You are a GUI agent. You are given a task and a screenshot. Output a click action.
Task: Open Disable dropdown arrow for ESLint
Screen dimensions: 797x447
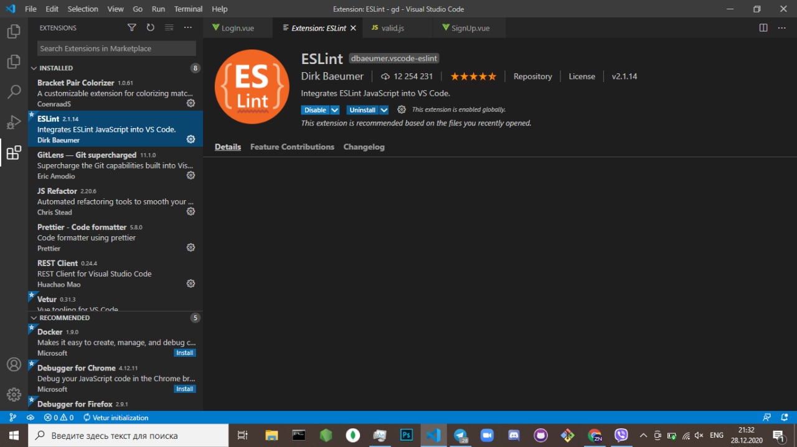(x=335, y=110)
